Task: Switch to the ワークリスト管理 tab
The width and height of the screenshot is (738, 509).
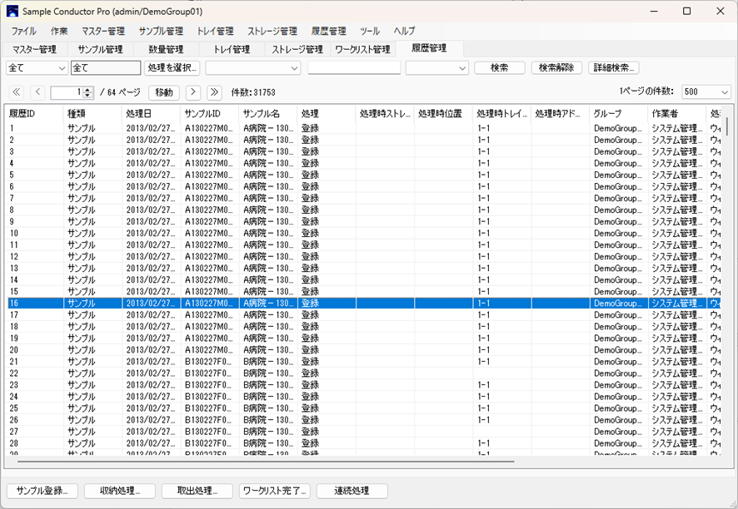Action: (362, 49)
